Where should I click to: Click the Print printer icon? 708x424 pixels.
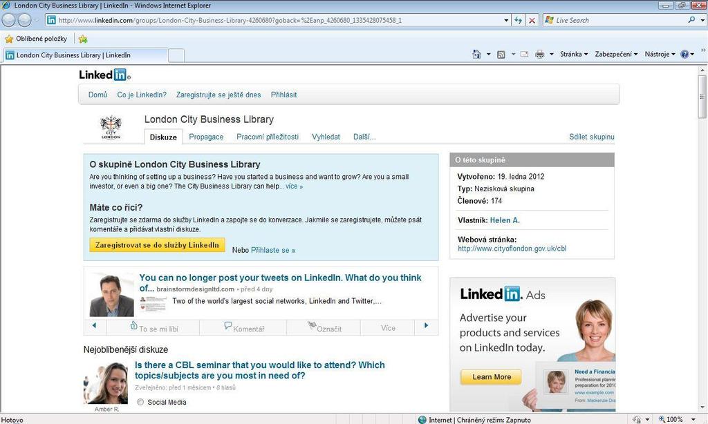pos(539,55)
